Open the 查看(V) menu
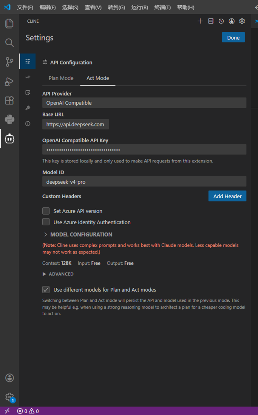Viewport: 258px width, 415px height. (93, 7)
